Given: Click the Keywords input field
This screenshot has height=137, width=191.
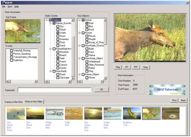Looking at the screenshot, I should 54,90.
